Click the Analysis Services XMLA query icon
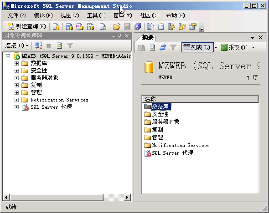 (x=90, y=26)
